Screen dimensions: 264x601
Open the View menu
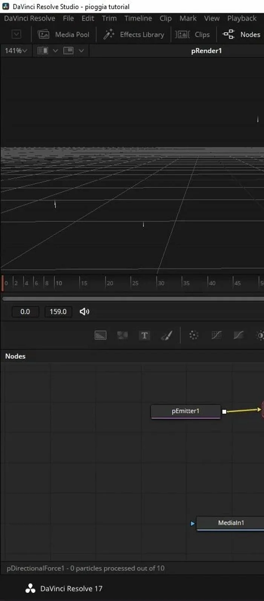pos(212,18)
